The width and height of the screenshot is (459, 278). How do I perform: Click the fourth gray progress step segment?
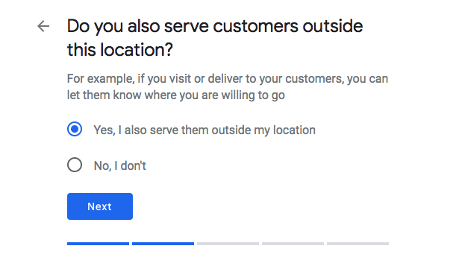293,244
